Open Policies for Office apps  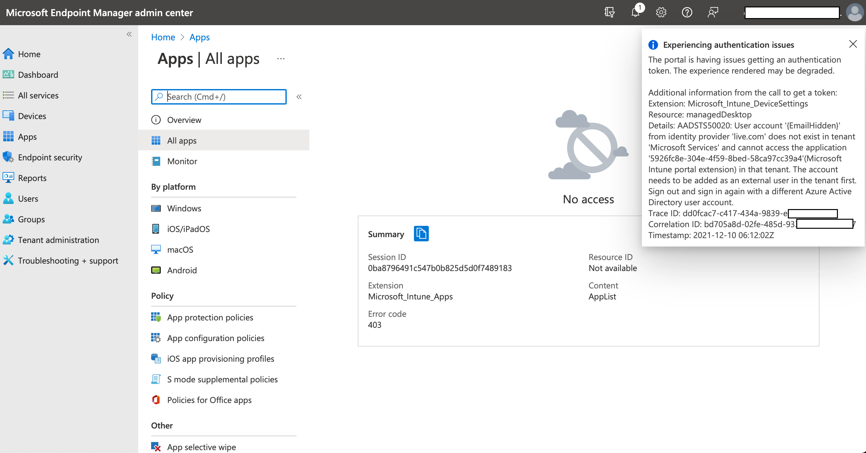click(223, 400)
